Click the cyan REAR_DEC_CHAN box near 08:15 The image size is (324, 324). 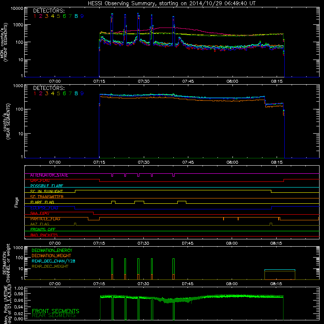(280, 270)
